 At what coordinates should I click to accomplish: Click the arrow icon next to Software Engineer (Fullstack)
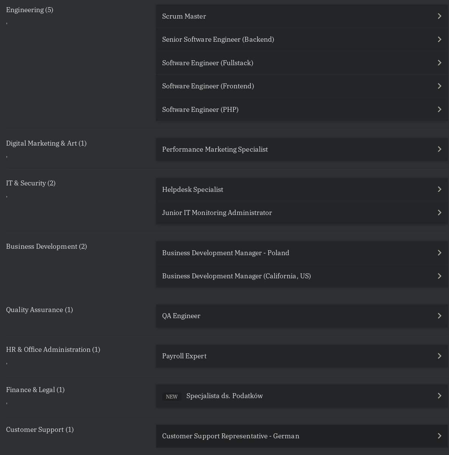tap(440, 63)
